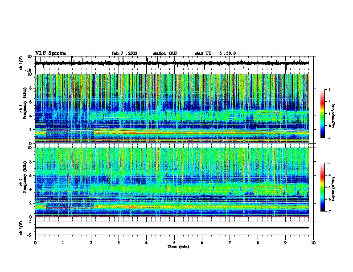Select the upper color bar's log(PSD) label

[x=333, y=116]
